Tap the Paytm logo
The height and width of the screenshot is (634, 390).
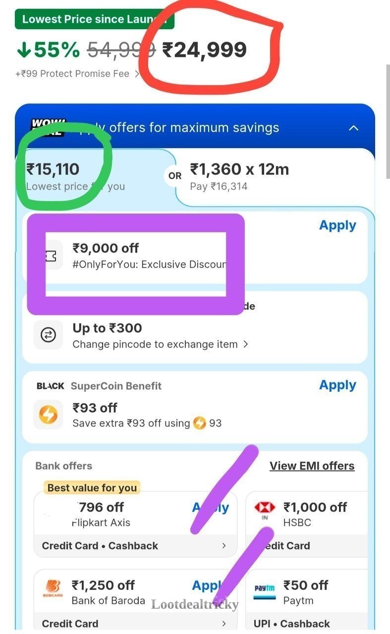[264, 590]
